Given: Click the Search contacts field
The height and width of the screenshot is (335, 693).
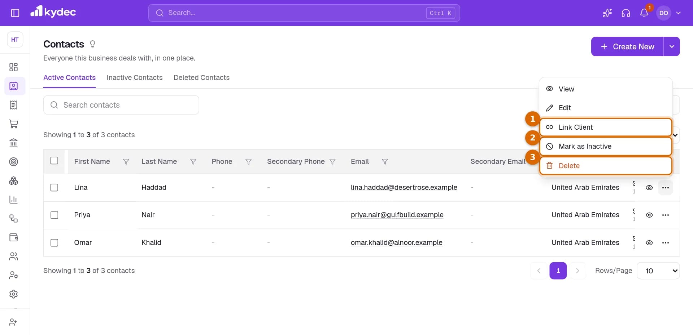Looking at the screenshot, I should pos(121,105).
